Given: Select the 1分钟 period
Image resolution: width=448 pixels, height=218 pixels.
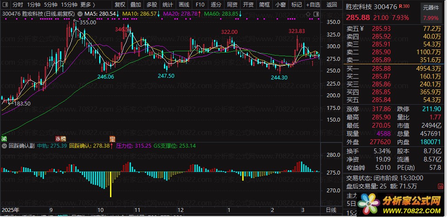Looking at the screenshot, I should tap(34, 5).
